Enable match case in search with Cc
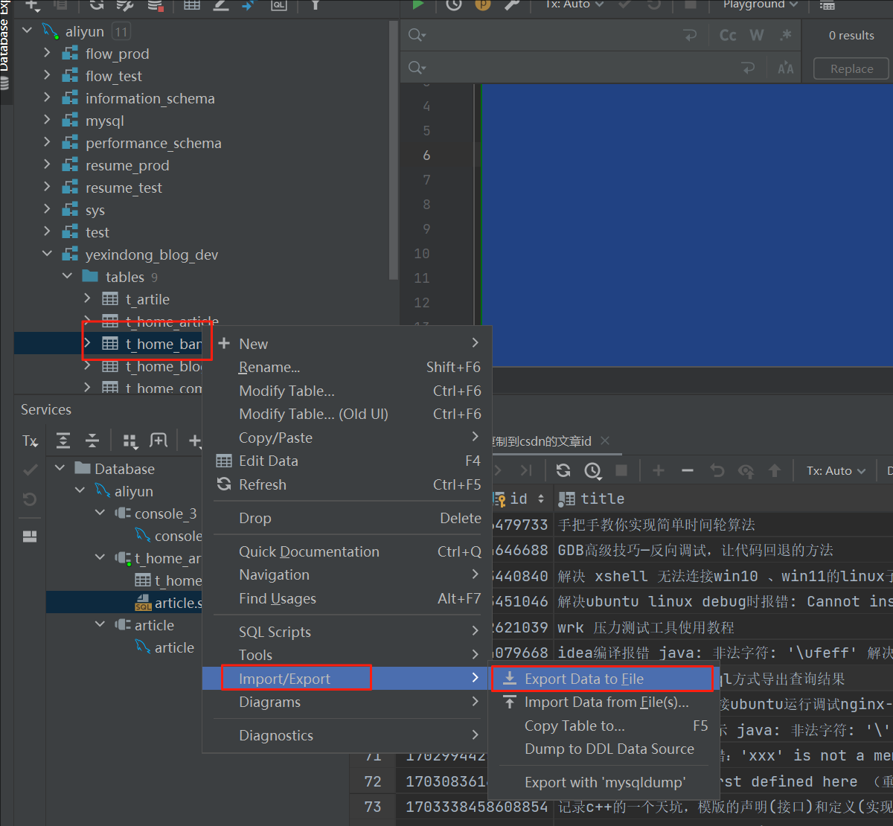893x826 pixels. (727, 34)
